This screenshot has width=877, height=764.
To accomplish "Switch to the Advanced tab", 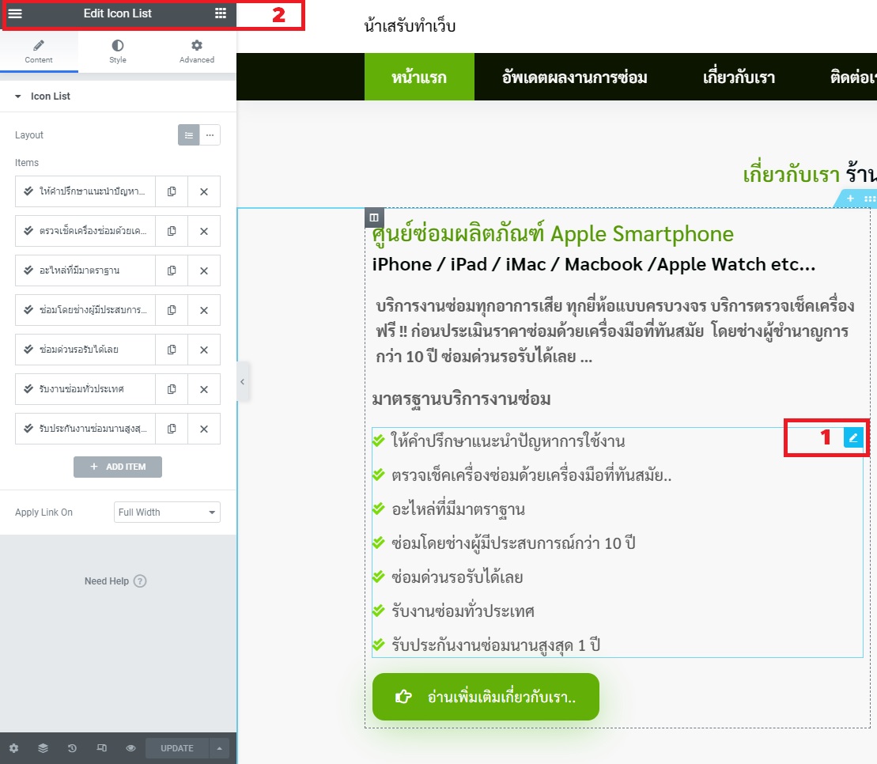I will [x=197, y=51].
